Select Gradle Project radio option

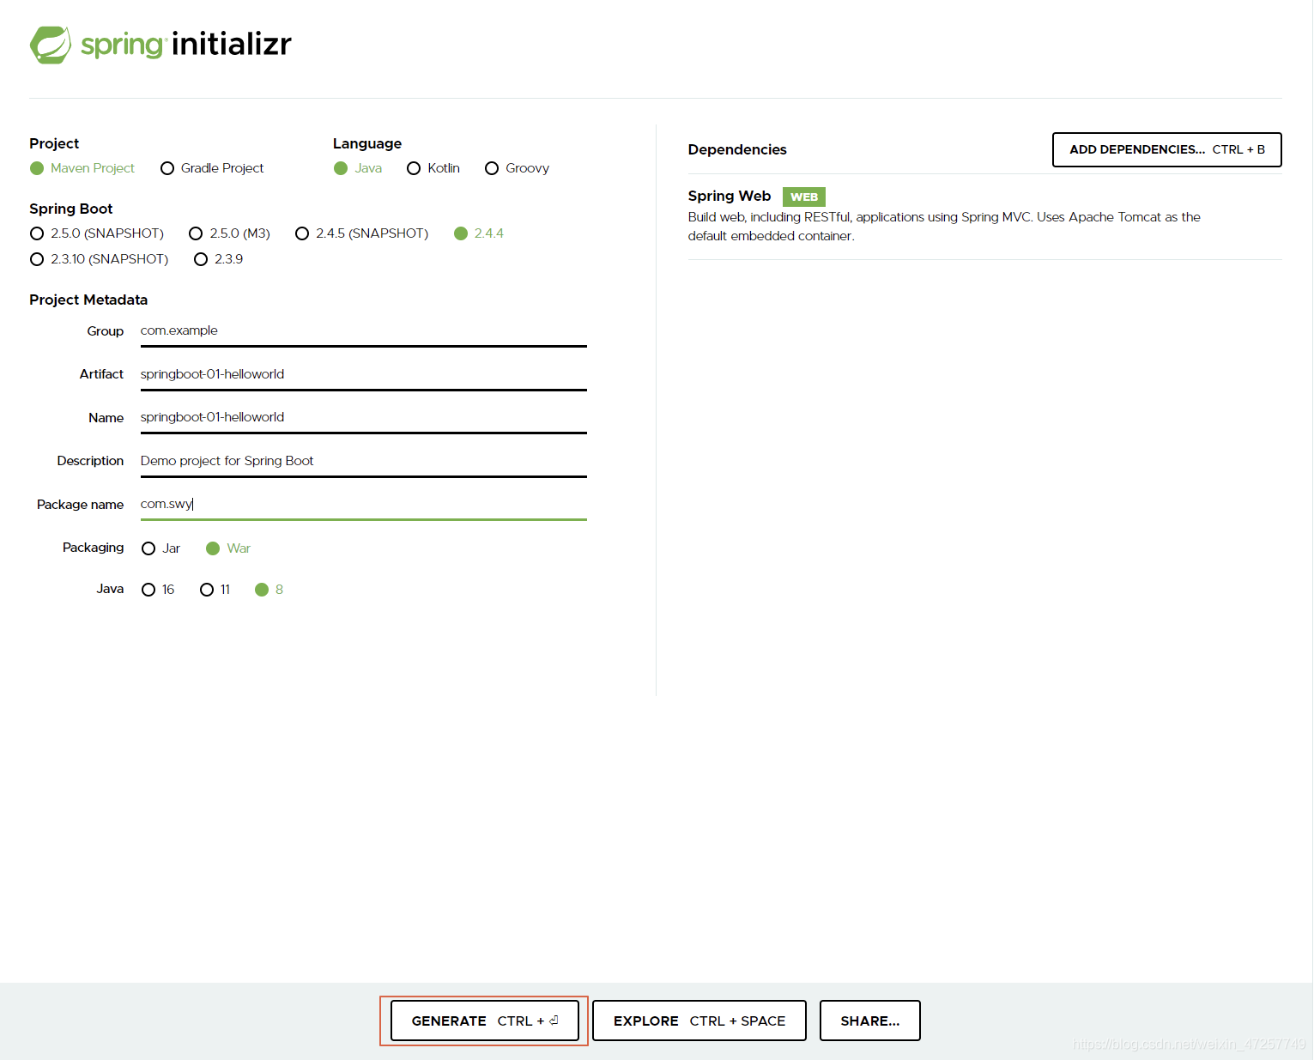(x=212, y=168)
